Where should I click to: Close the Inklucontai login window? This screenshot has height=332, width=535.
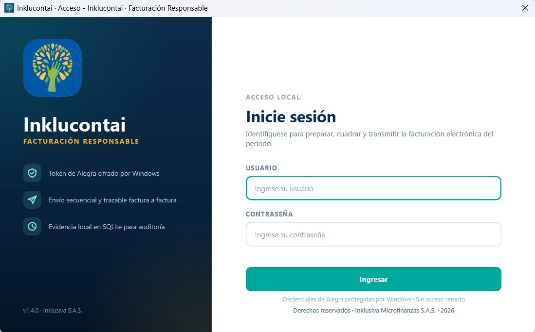[x=525, y=8]
